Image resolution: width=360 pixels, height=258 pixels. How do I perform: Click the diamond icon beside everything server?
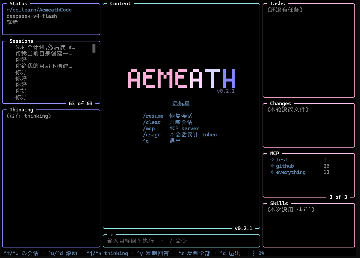[x=272, y=172]
